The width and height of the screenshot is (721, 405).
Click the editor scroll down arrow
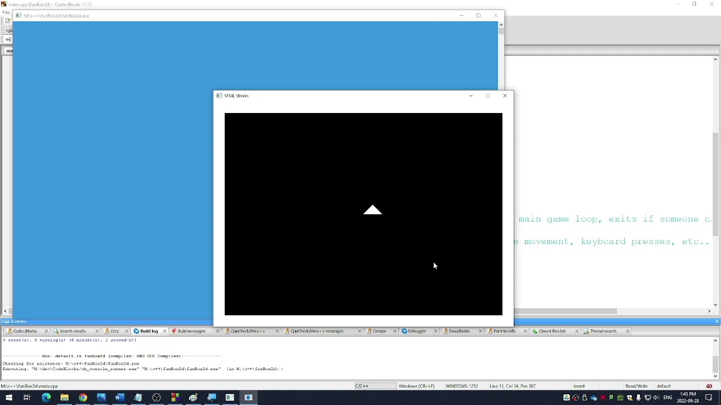pyautogui.click(x=716, y=305)
